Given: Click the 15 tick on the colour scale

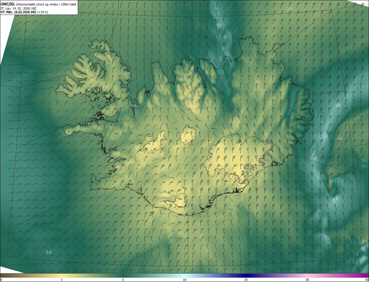Looking at the screenshot, I should coord(246,280).
